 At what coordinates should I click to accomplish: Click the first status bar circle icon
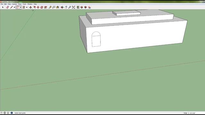click(1, 113)
